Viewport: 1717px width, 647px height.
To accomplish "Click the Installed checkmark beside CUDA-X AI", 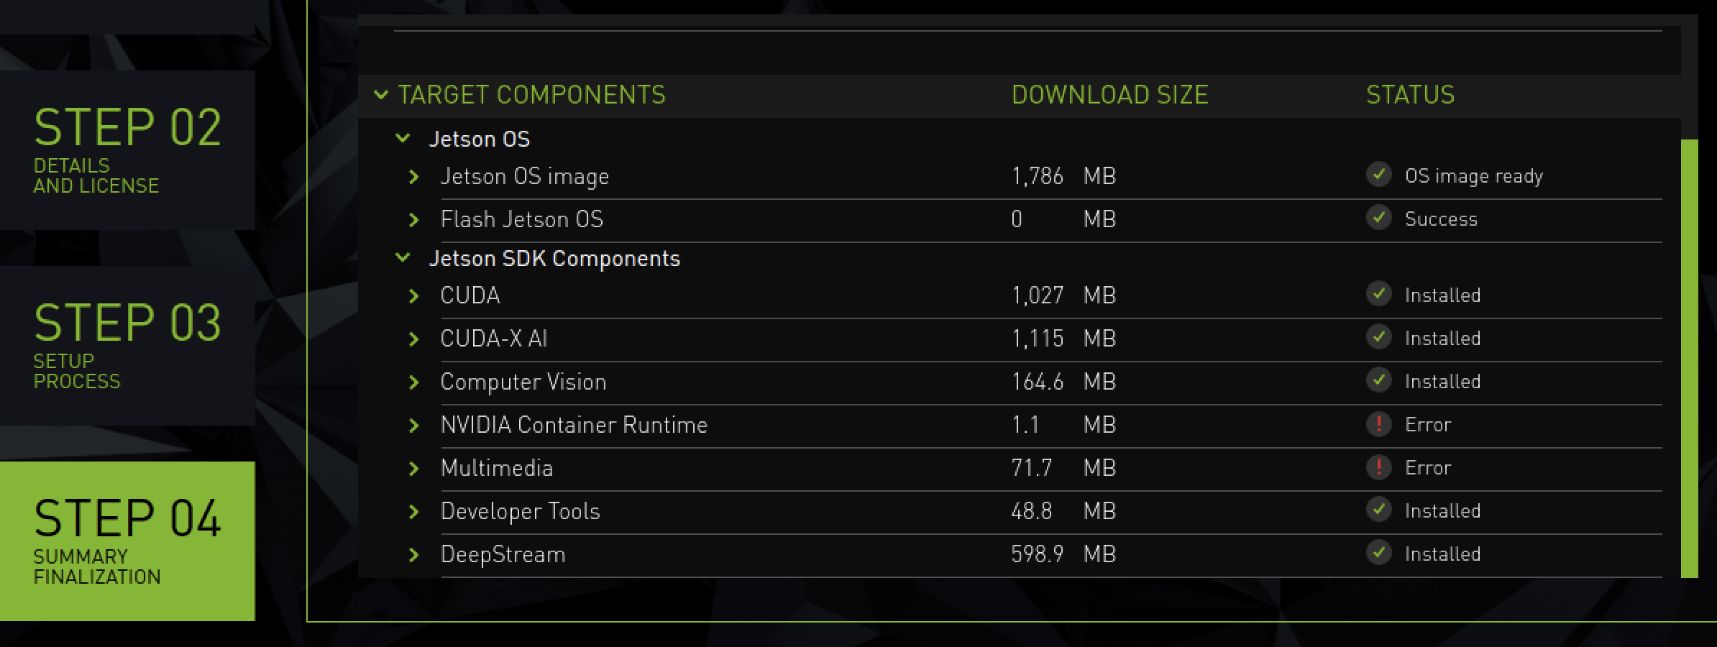I will pos(1378,338).
